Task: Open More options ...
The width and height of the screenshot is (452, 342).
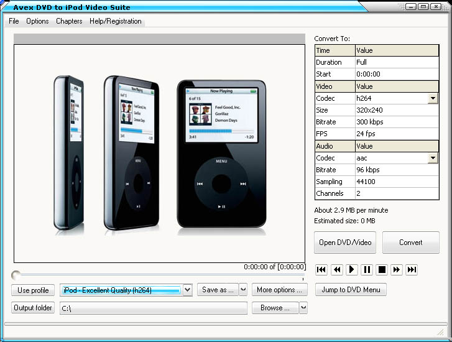Action: pyautogui.click(x=279, y=290)
